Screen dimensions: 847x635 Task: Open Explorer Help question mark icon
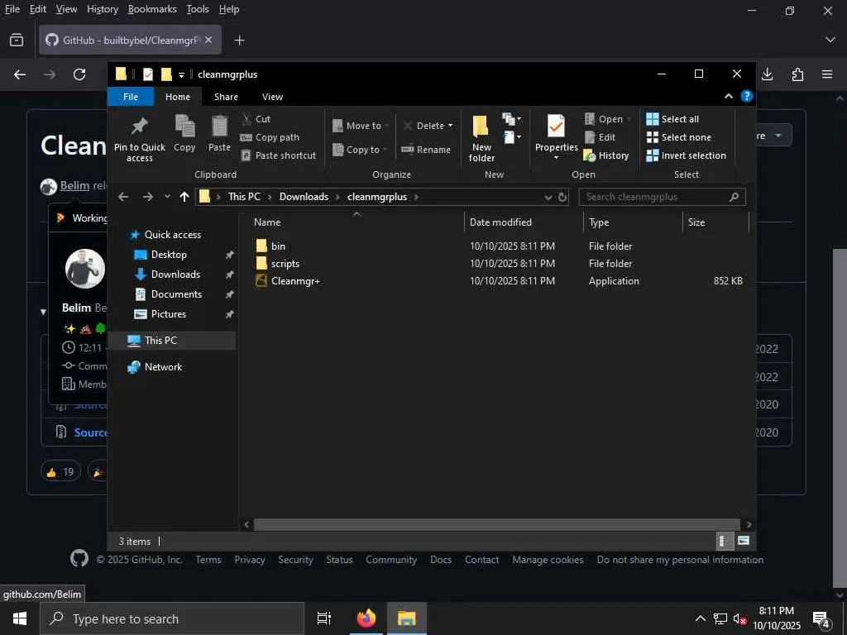click(747, 96)
